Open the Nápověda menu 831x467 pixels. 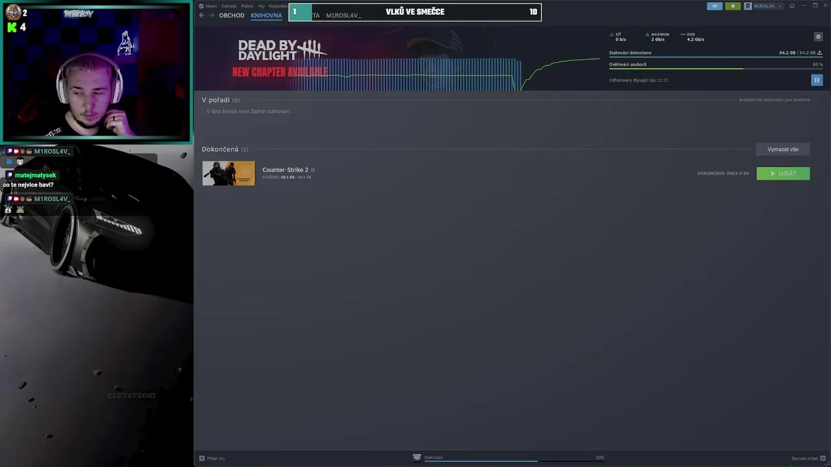278,6
